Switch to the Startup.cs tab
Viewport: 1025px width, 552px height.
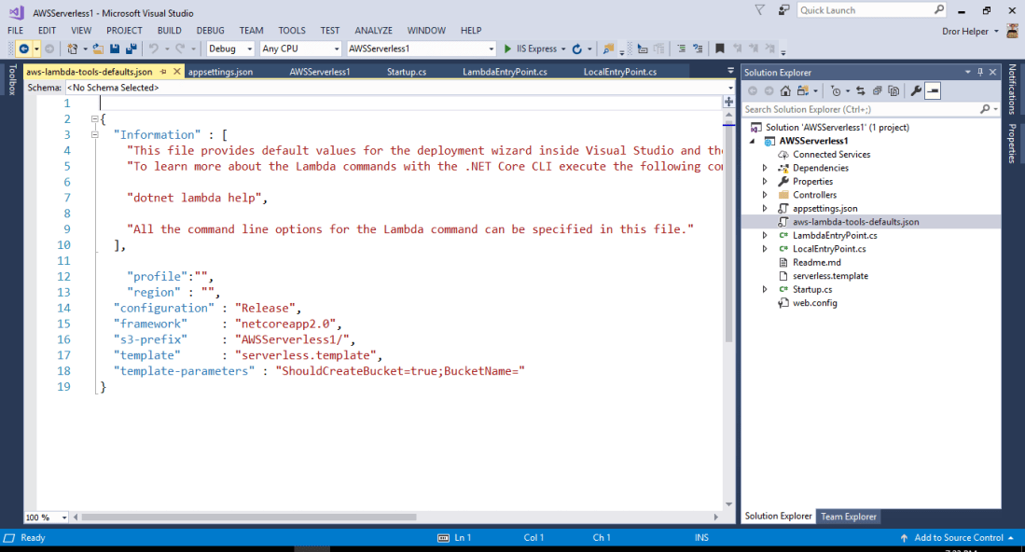click(407, 72)
